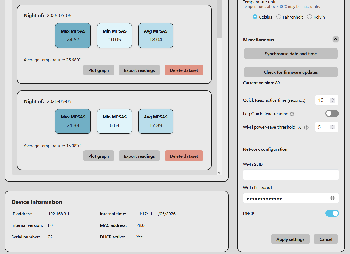Enable Log Quick Read reading switch

[332, 114]
